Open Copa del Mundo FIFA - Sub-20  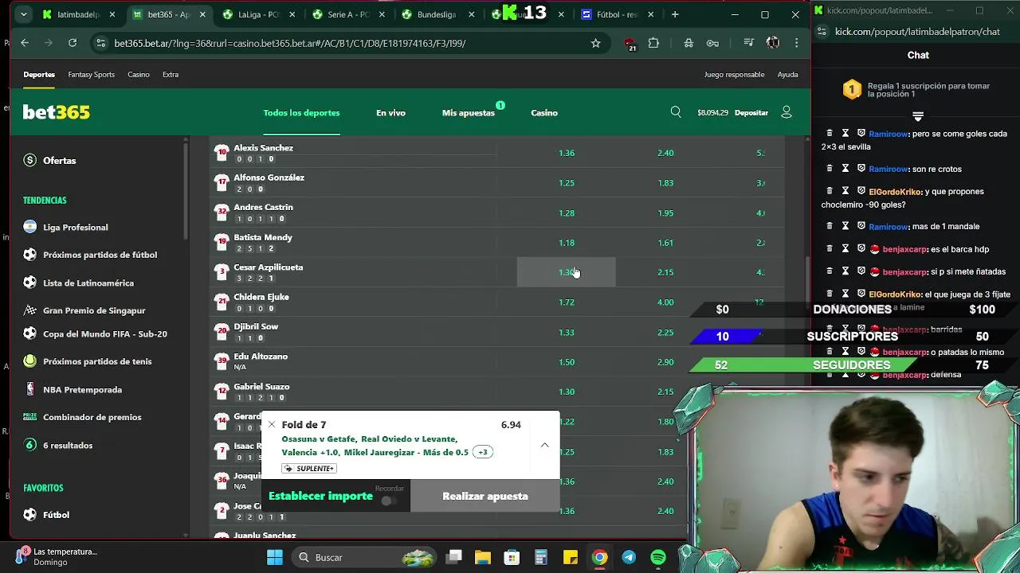point(105,334)
